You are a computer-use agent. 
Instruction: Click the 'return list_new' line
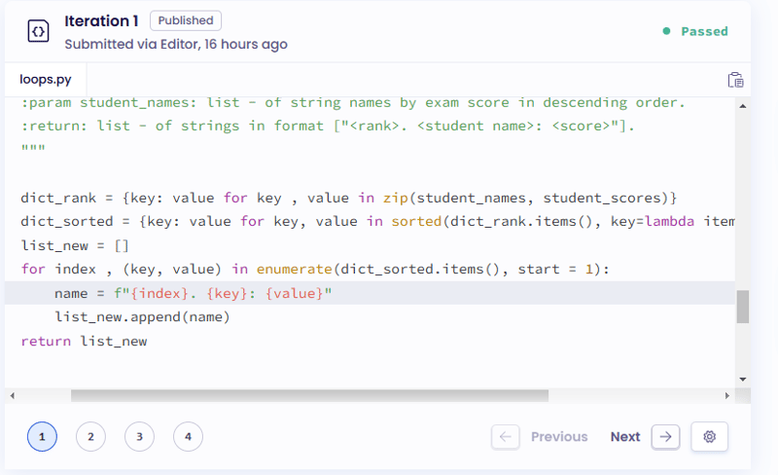(x=84, y=342)
